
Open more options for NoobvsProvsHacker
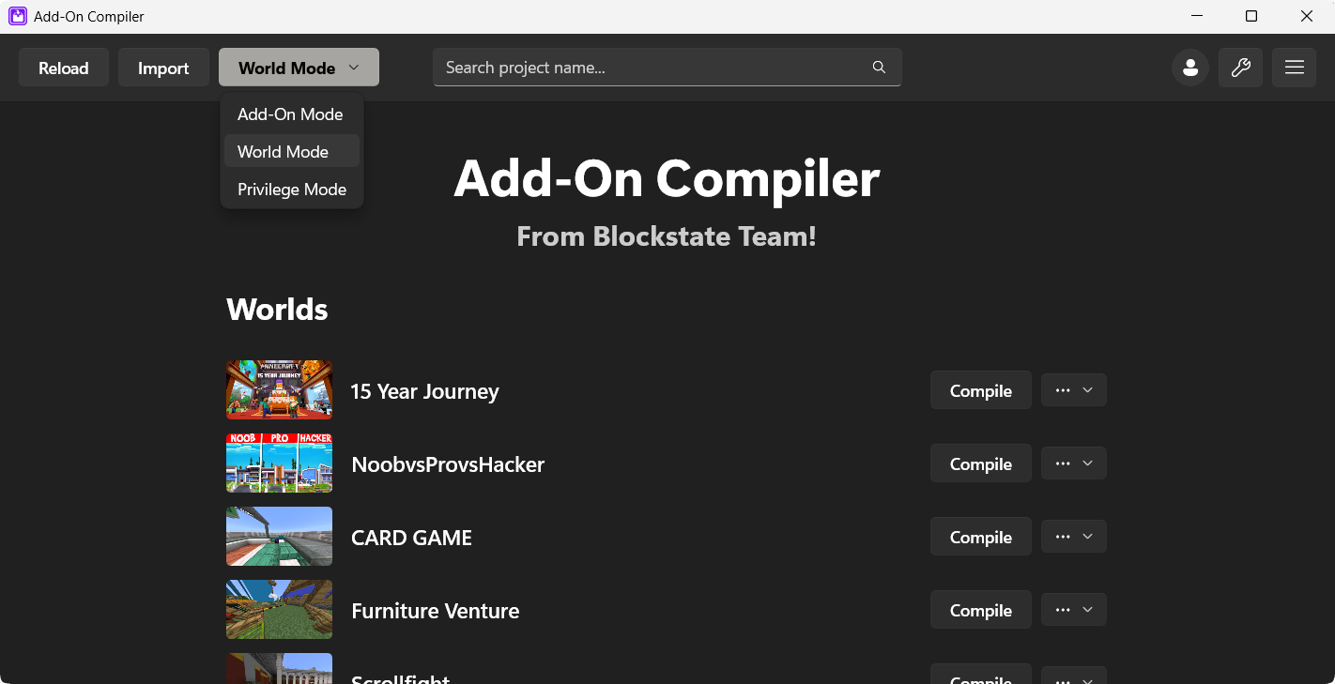(1074, 464)
